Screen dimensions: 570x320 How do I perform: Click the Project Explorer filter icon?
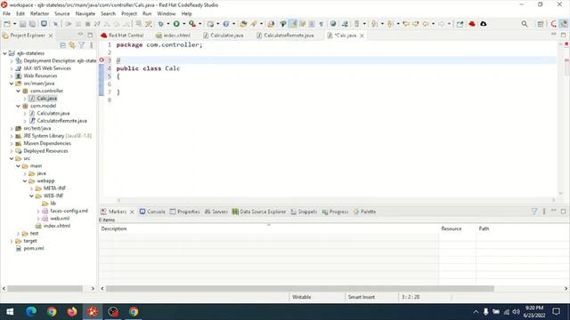click(x=82, y=45)
